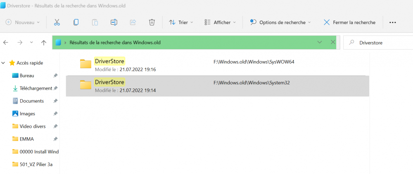Go up one folder level arrow

pyautogui.click(x=44, y=43)
